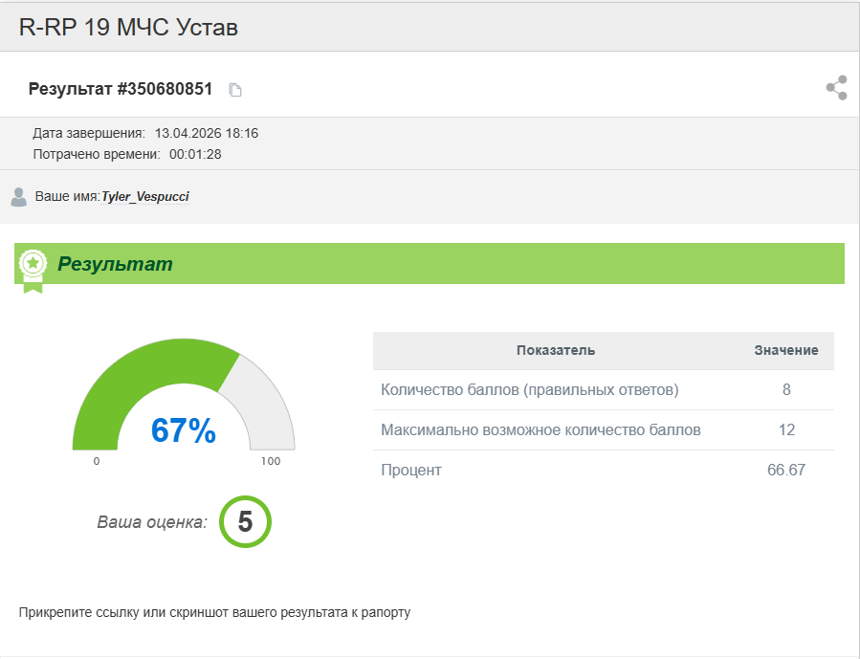This screenshot has height=659, width=860.
Task: Click the Результат #350680851 heading
Action: tap(121, 89)
